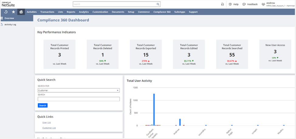Click the Oracle NetSuite logo
Image resolution: width=296 pixels, height=139 pixels.
(x=8, y=4)
